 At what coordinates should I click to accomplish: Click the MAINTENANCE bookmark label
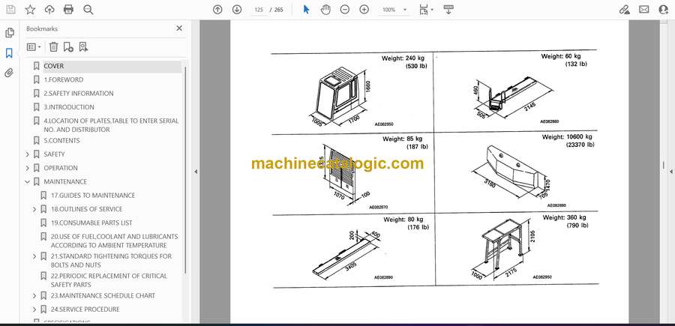coord(65,182)
